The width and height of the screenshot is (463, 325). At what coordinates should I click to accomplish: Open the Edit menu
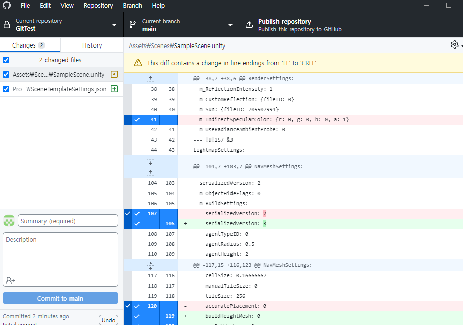(45, 6)
